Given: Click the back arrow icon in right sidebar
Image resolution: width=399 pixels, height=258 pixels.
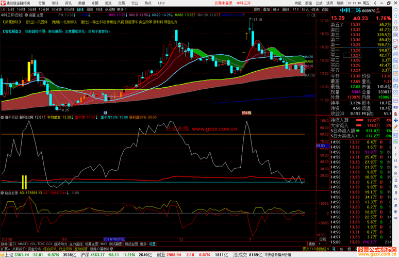Looking at the screenshot, I should [396, 9].
